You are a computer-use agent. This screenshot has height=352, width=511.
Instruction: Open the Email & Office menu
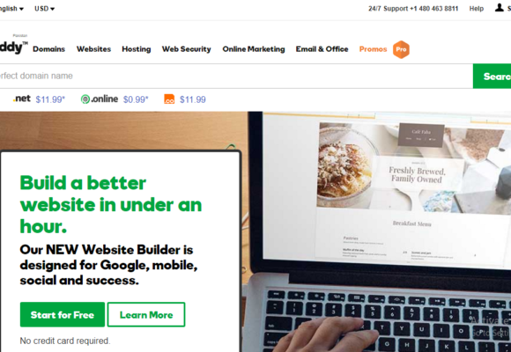click(322, 49)
